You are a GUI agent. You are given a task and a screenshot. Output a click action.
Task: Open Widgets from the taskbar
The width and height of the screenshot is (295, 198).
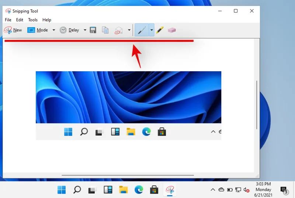108,190
